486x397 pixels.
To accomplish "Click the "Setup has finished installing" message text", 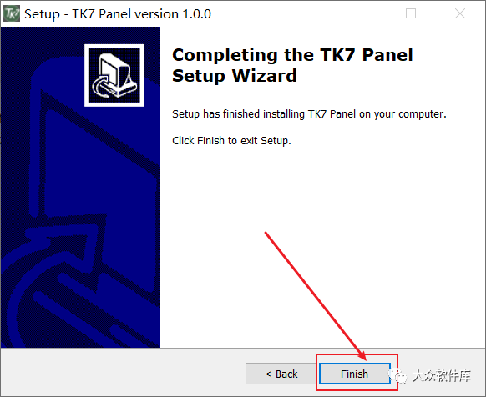I will [x=309, y=114].
